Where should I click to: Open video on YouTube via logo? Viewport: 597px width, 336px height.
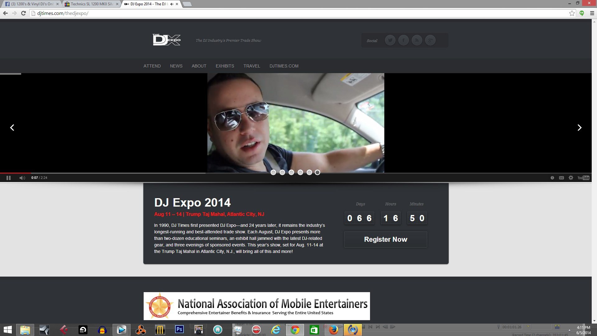tap(583, 178)
